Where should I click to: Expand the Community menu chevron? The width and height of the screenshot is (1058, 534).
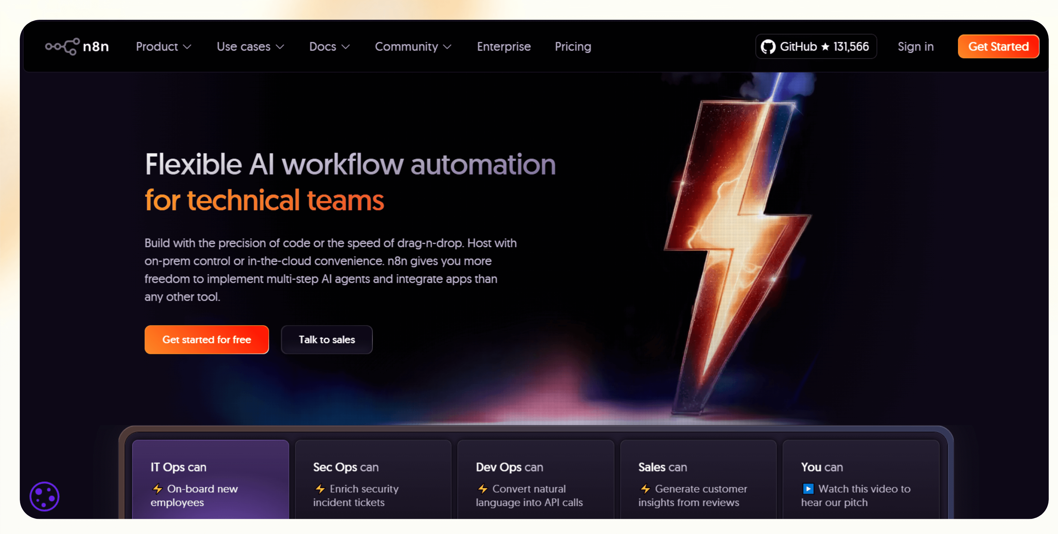(447, 47)
